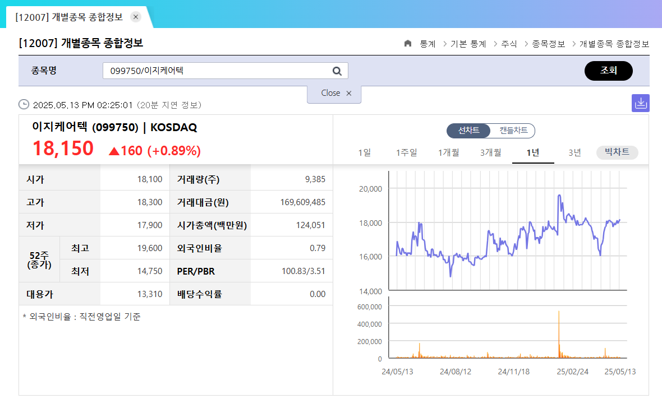Open the 빅차트 full chart view
662x413 pixels.
[x=617, y=152]
